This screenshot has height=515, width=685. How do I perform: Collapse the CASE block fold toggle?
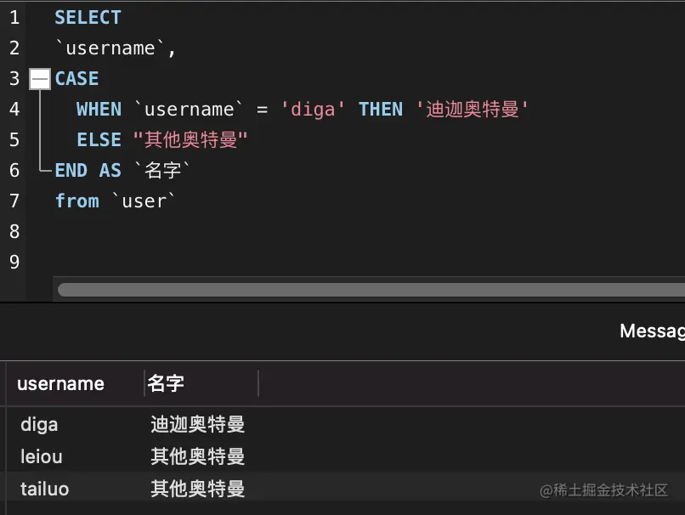pos(39,79)
